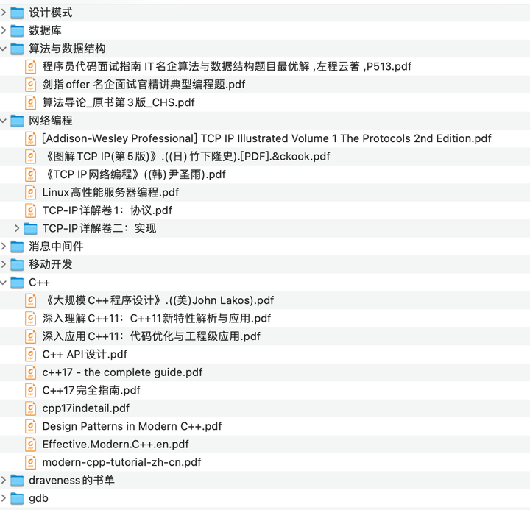Select TCP IP Illustrated Volume 1 file name
Image resolution: width=530 pixels, height=510 pixels.
(x=266, y=138)
